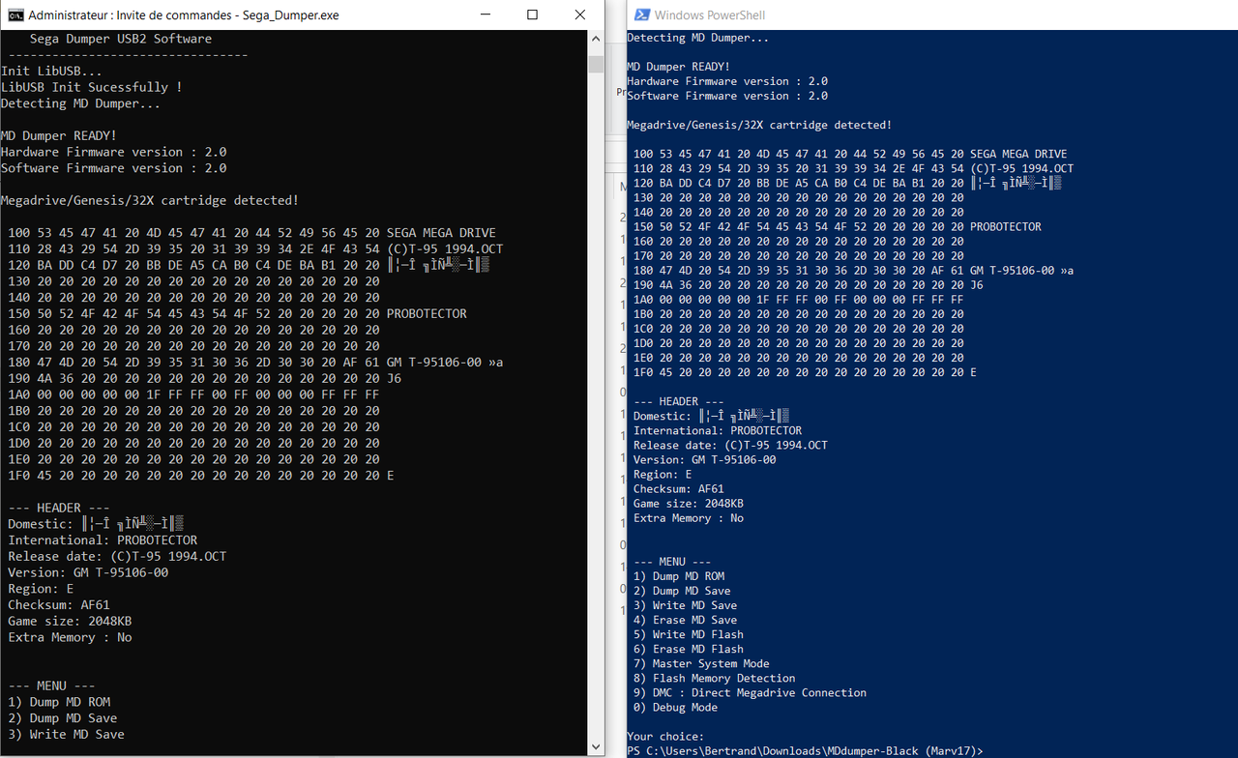Click 'Version: GM T-95106-00' in PowerShell
1238x758 pixels.
tap(705, 459)
